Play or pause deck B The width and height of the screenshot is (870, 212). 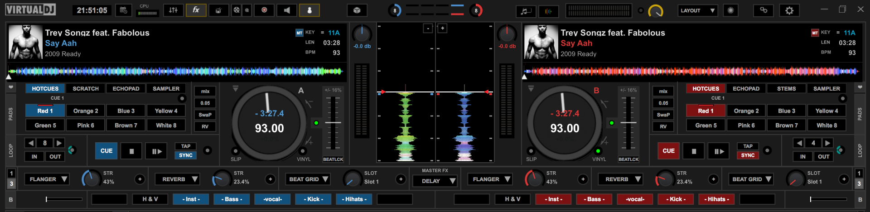coord(719,151)
